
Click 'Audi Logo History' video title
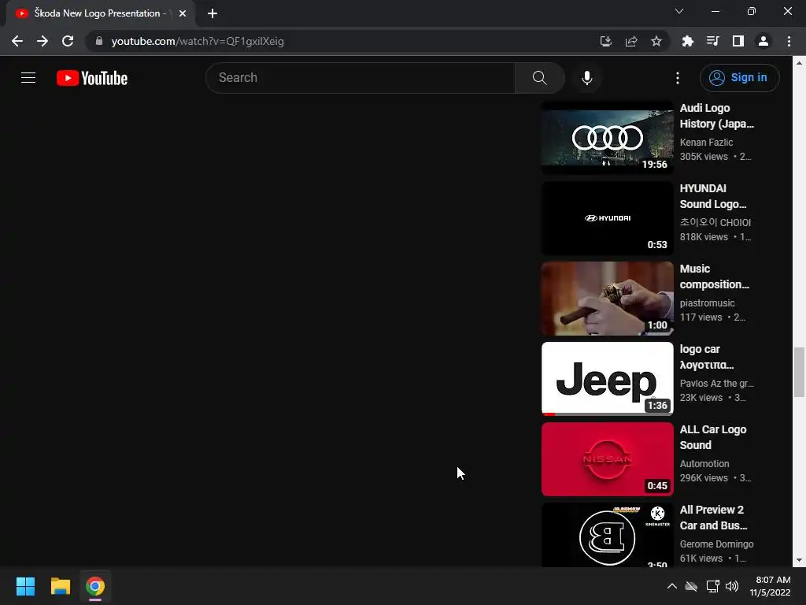(716, 116)
